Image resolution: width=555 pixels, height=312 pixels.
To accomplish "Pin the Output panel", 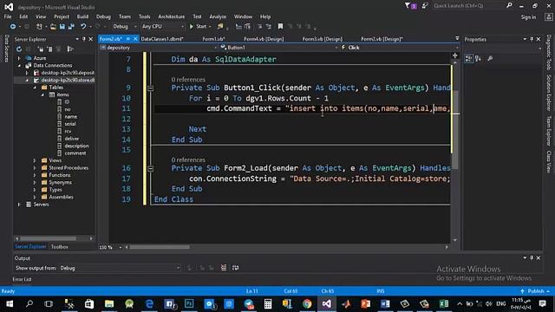I will (x=532, y=258).
